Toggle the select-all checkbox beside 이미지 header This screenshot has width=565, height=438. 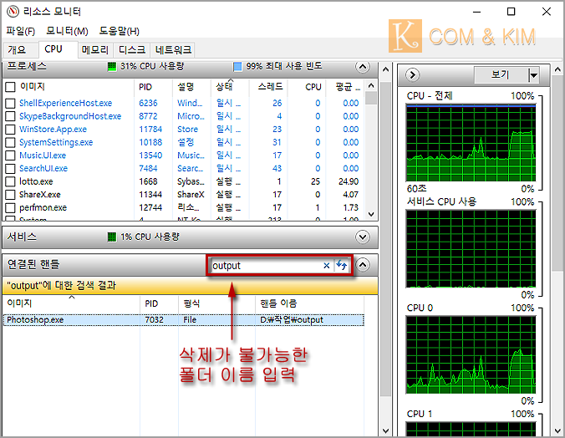(x=11, y=87)
